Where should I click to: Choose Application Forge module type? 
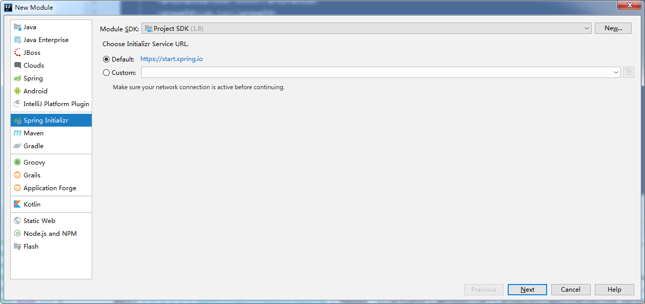click(x=51, y=188)
